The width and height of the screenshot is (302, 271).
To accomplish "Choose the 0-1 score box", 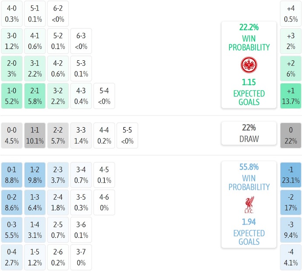I will [12, 175].
